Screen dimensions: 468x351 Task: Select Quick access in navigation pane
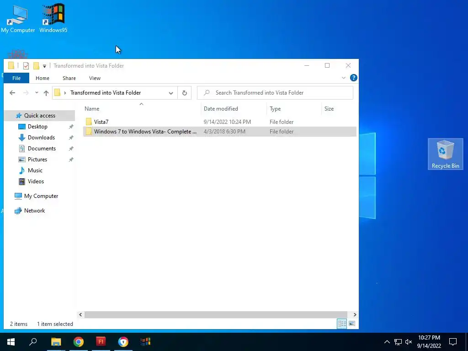pyautogui.click(x=39, y=116)
